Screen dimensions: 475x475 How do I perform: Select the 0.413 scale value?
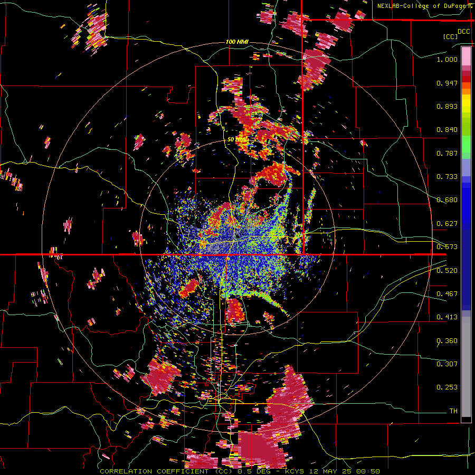click(x=447, y=317)
